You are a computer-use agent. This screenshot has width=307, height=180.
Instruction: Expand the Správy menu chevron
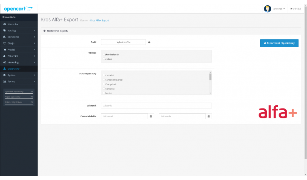tap(34, 82)
